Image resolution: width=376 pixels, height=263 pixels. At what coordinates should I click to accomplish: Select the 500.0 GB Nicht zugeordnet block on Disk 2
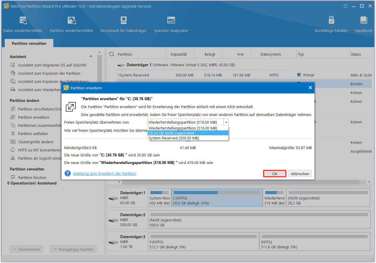259,220
